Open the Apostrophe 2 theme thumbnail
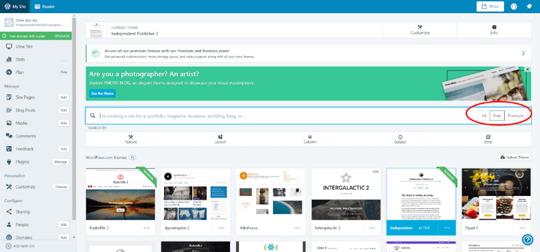The image size is (540, 252). (196, 194)
